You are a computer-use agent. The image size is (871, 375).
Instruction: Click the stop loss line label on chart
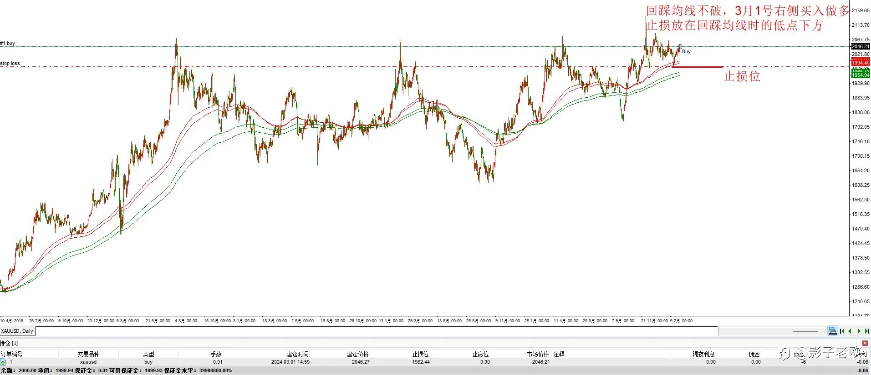[10, 64]
